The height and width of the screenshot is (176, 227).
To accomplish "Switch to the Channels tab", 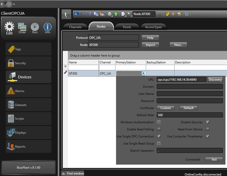I will point(75,27).
